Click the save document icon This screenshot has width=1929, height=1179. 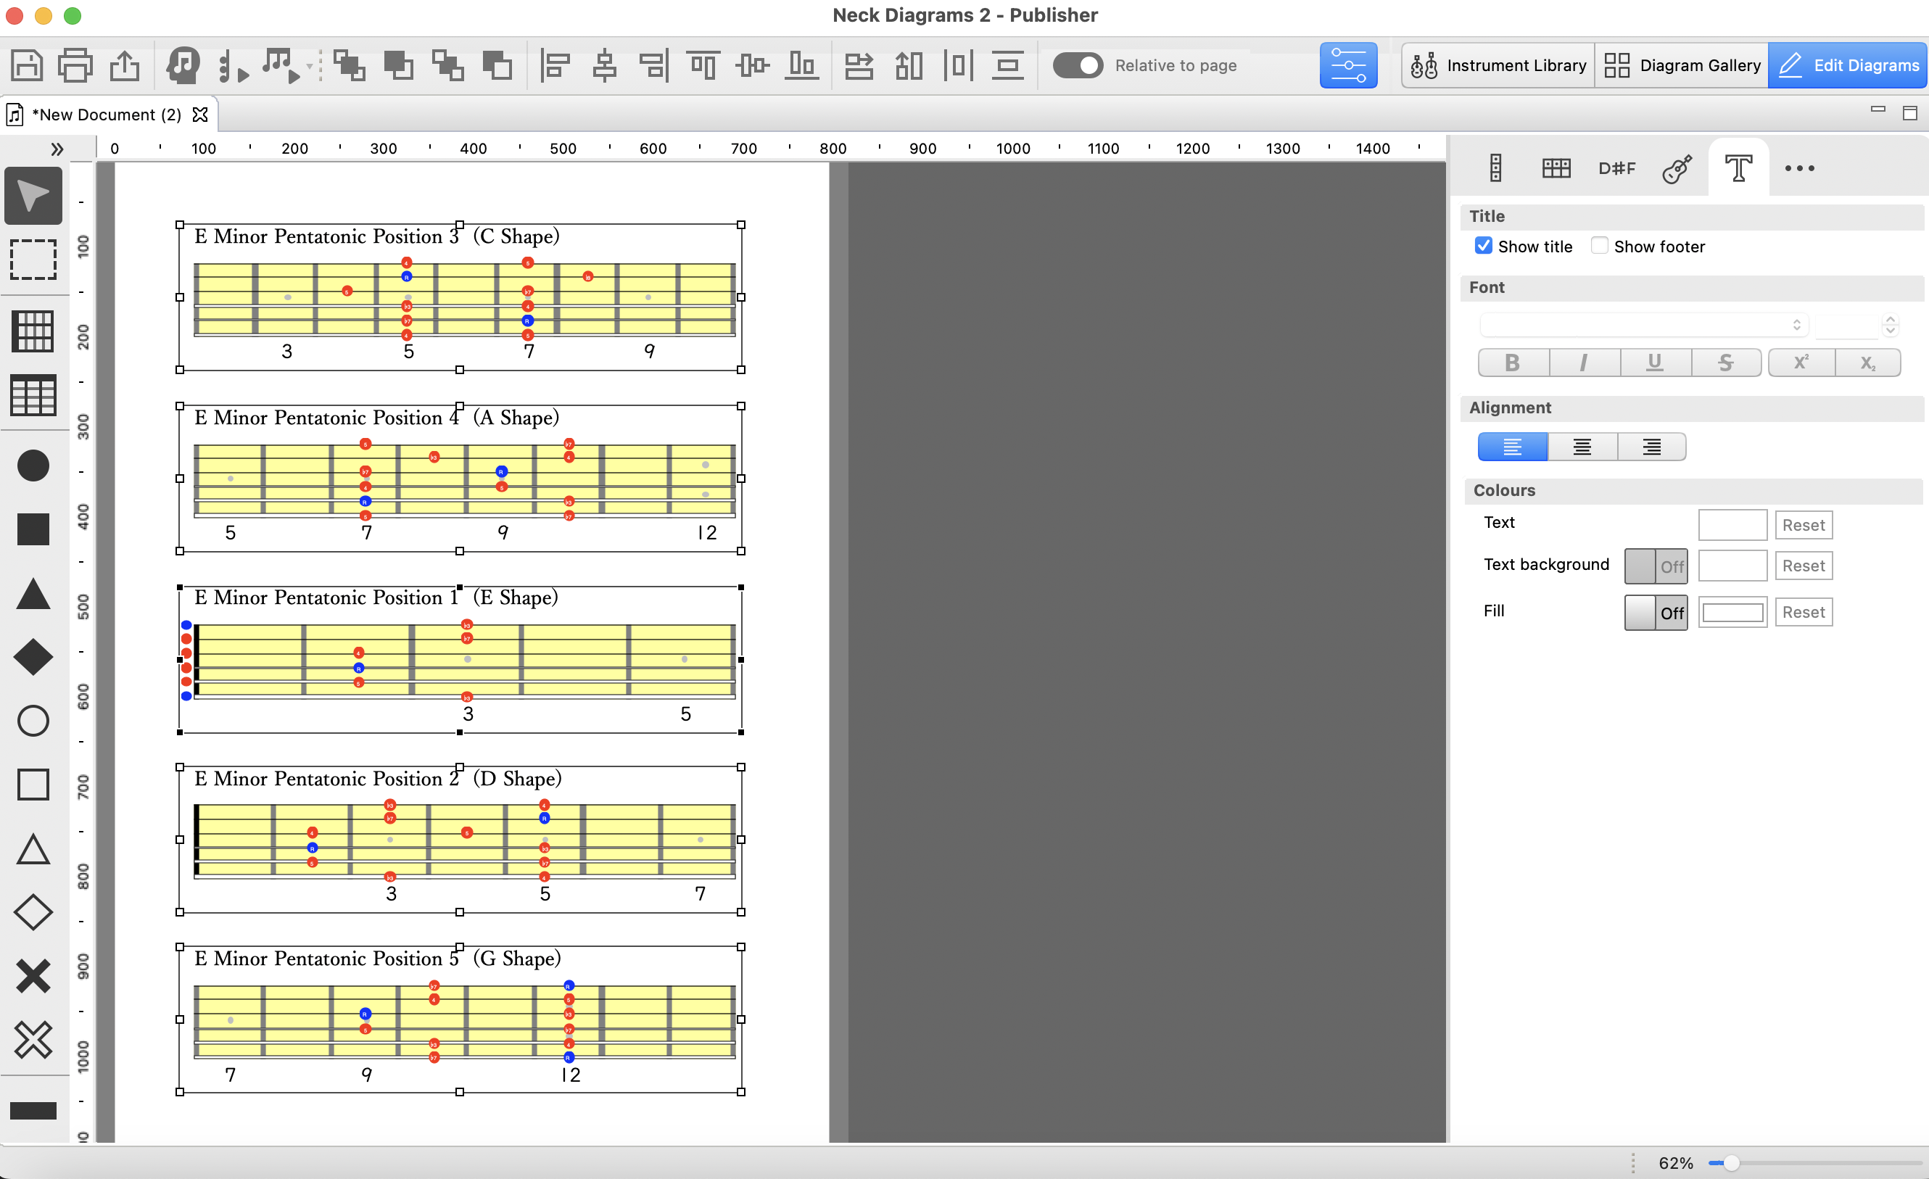(28, 65)
